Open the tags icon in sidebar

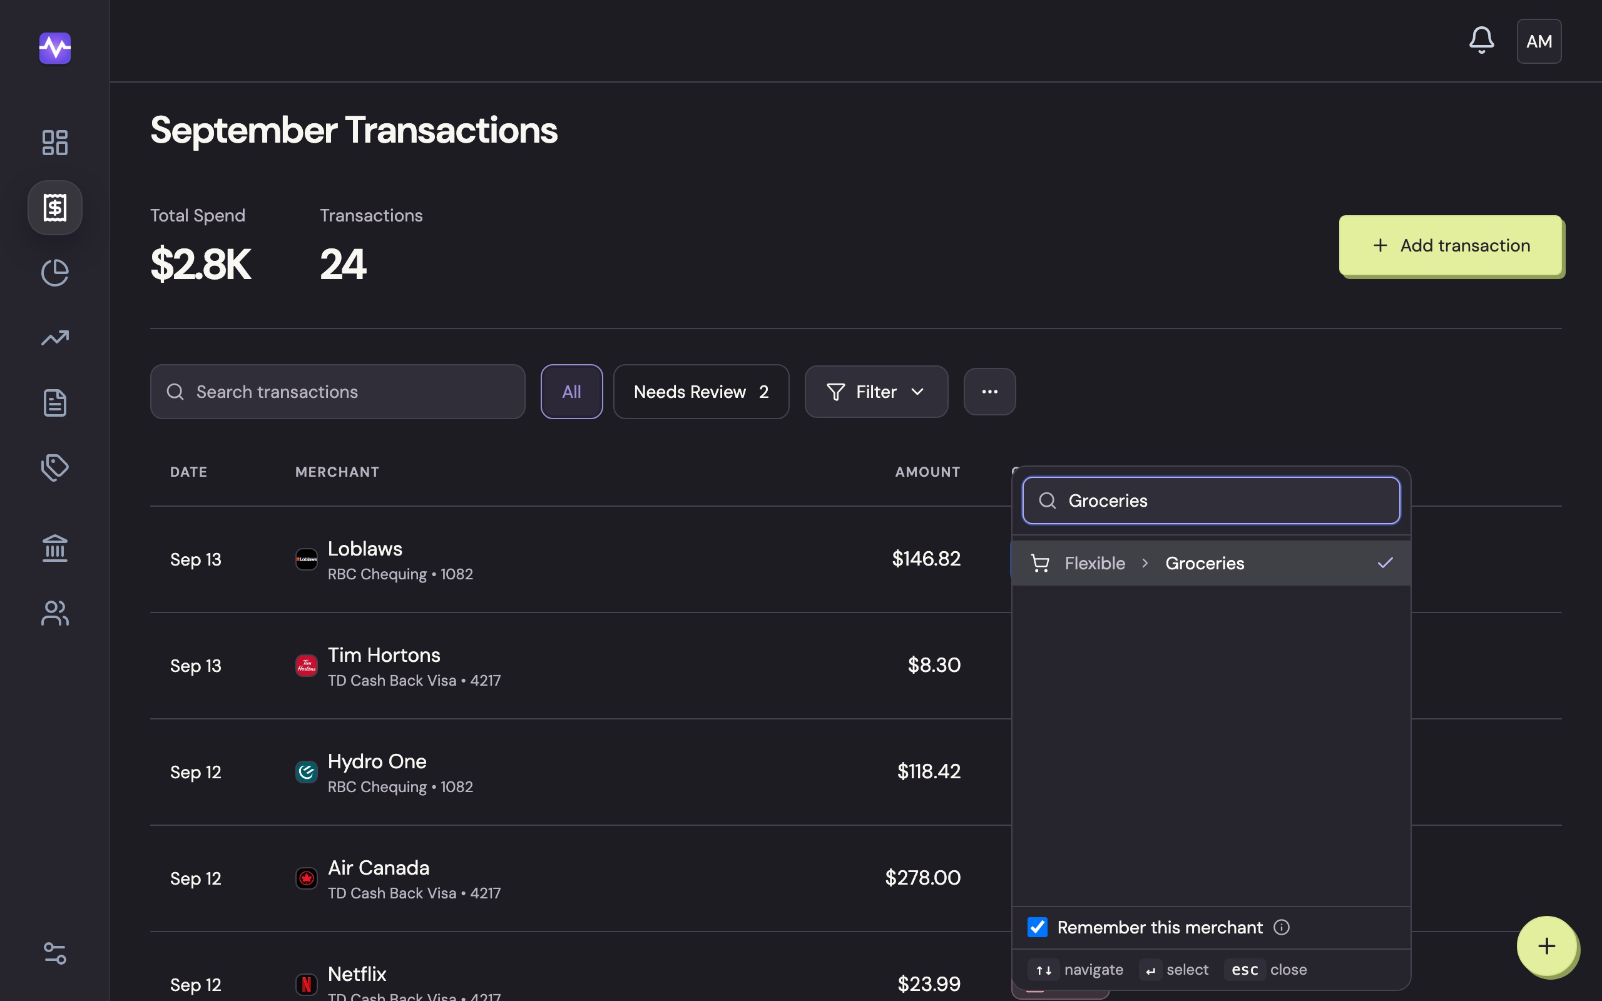[x=55, y=467]
